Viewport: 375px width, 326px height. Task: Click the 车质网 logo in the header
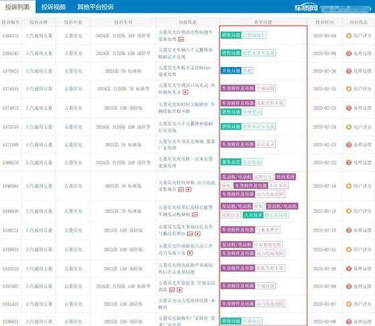click(306, 8)
